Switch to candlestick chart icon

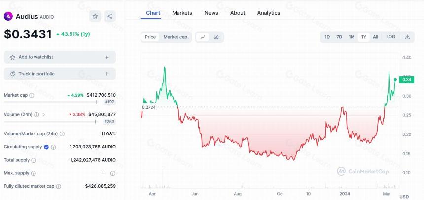pos(216,37)
